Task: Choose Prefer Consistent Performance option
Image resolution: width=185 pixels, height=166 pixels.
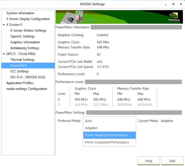Action: pyautogui.click(x=109, y=142)
